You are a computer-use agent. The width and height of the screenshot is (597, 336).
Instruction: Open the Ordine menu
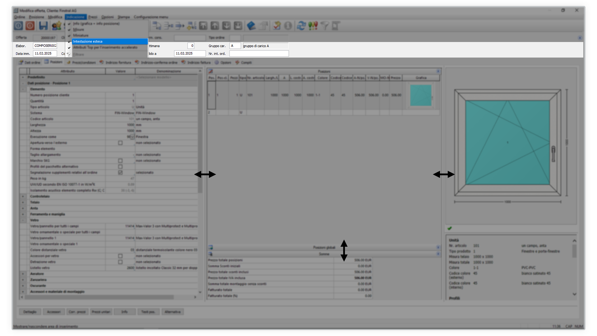click(20, 17)
